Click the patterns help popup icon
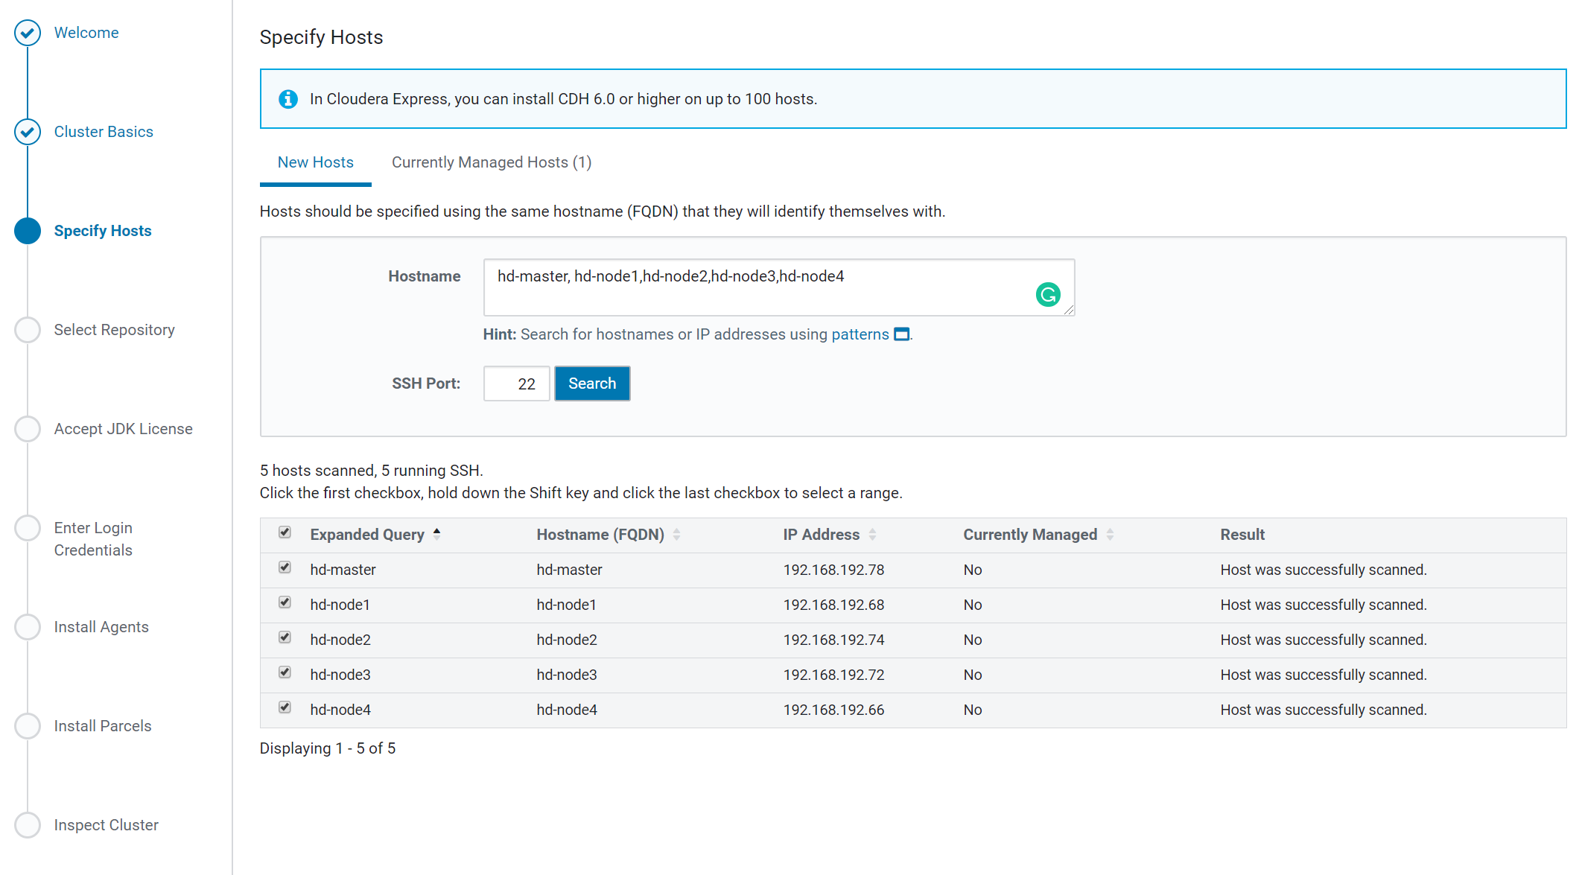This screenshot has height=875, width=1579. [x=901, y=334]
